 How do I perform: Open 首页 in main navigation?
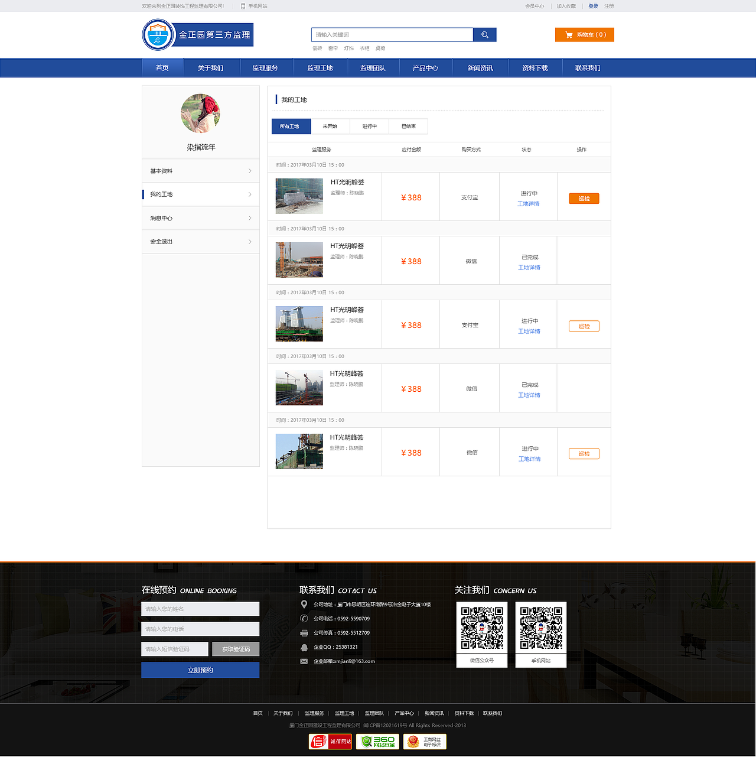tap(162, 68)
